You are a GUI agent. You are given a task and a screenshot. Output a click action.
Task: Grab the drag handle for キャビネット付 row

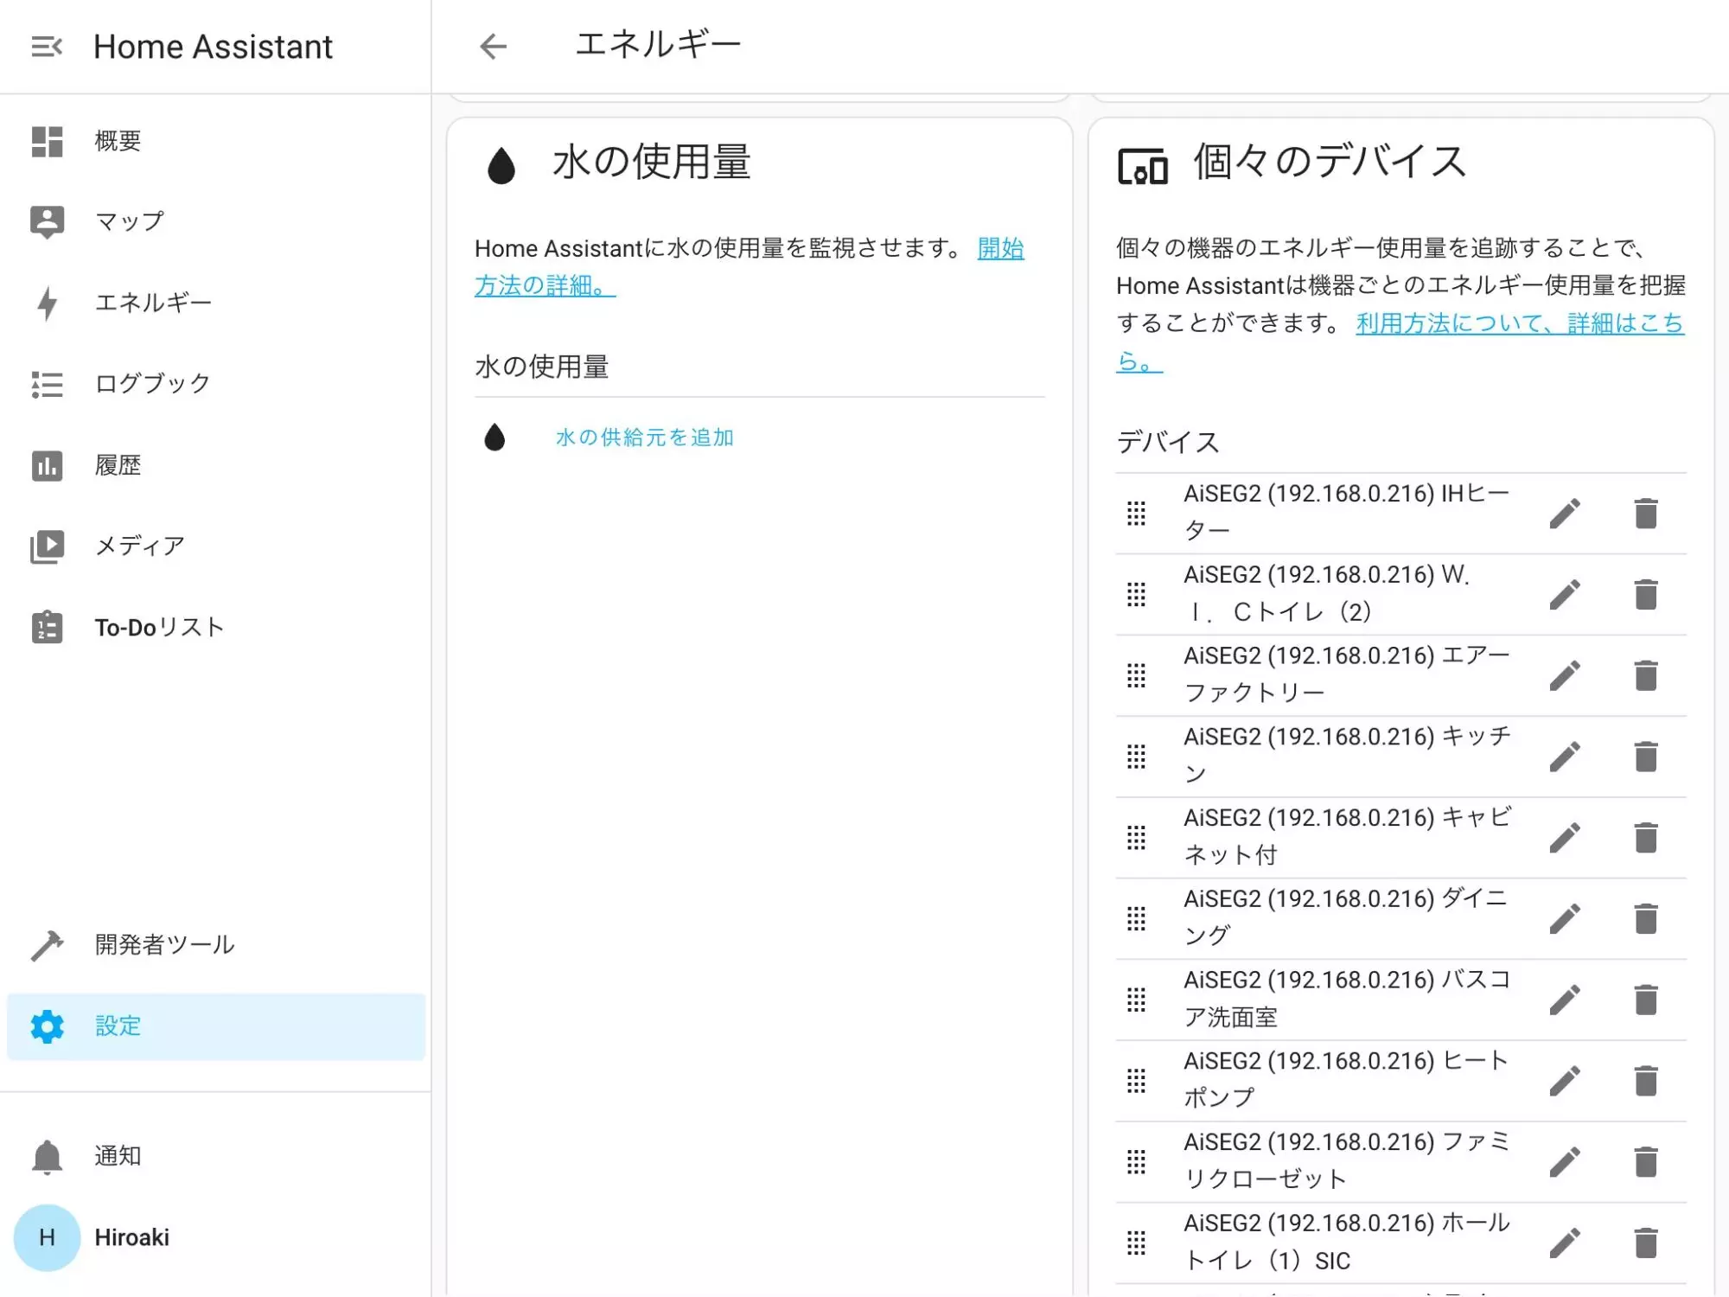pyautogui.click(x=1137, y=837)
